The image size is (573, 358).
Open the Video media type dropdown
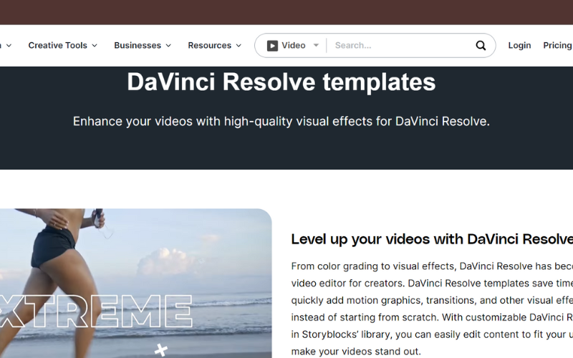click(x=293, y=46)
